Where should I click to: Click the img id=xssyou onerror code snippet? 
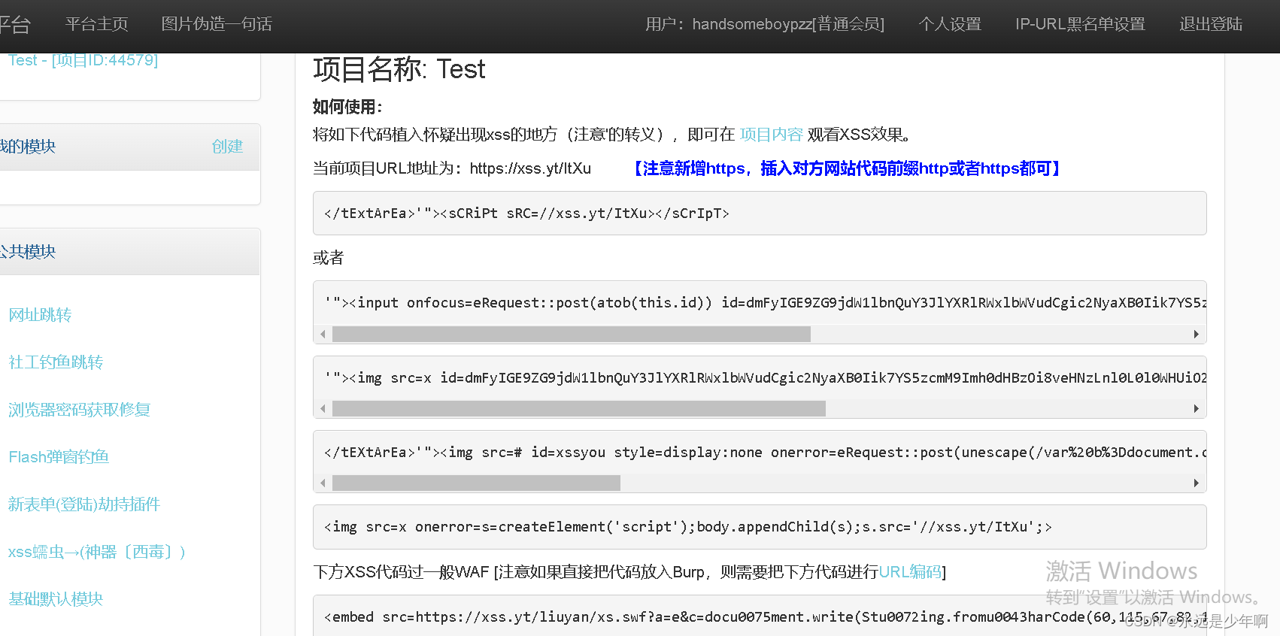(x=760, y=452)
